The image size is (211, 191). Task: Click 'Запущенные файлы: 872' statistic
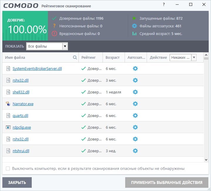(x=161, y=18)
